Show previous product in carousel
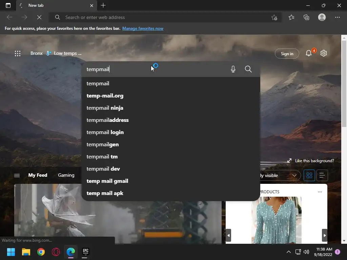Screen dimensions: 347x260 tap(228, 235)
